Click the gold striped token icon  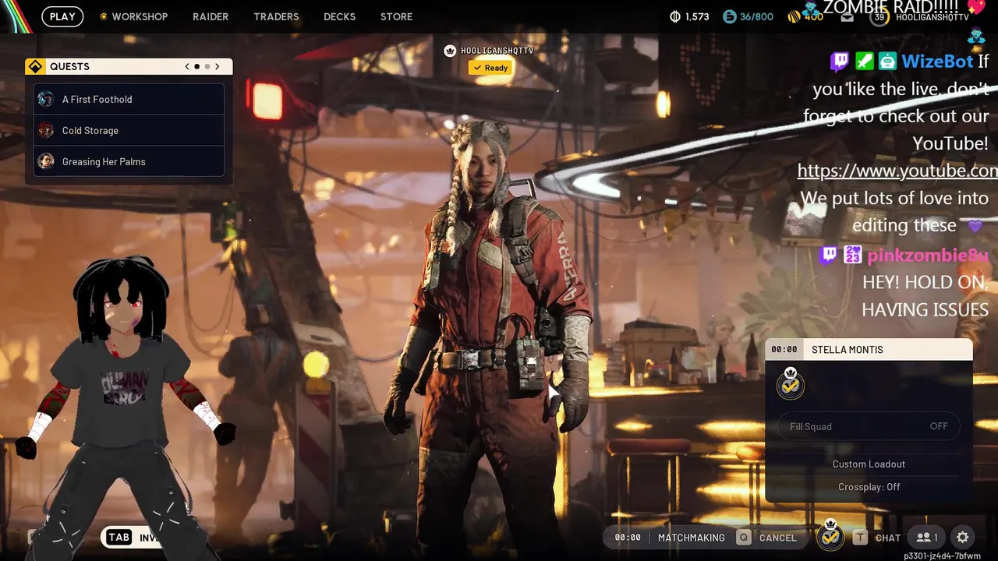tap(795, 16)
